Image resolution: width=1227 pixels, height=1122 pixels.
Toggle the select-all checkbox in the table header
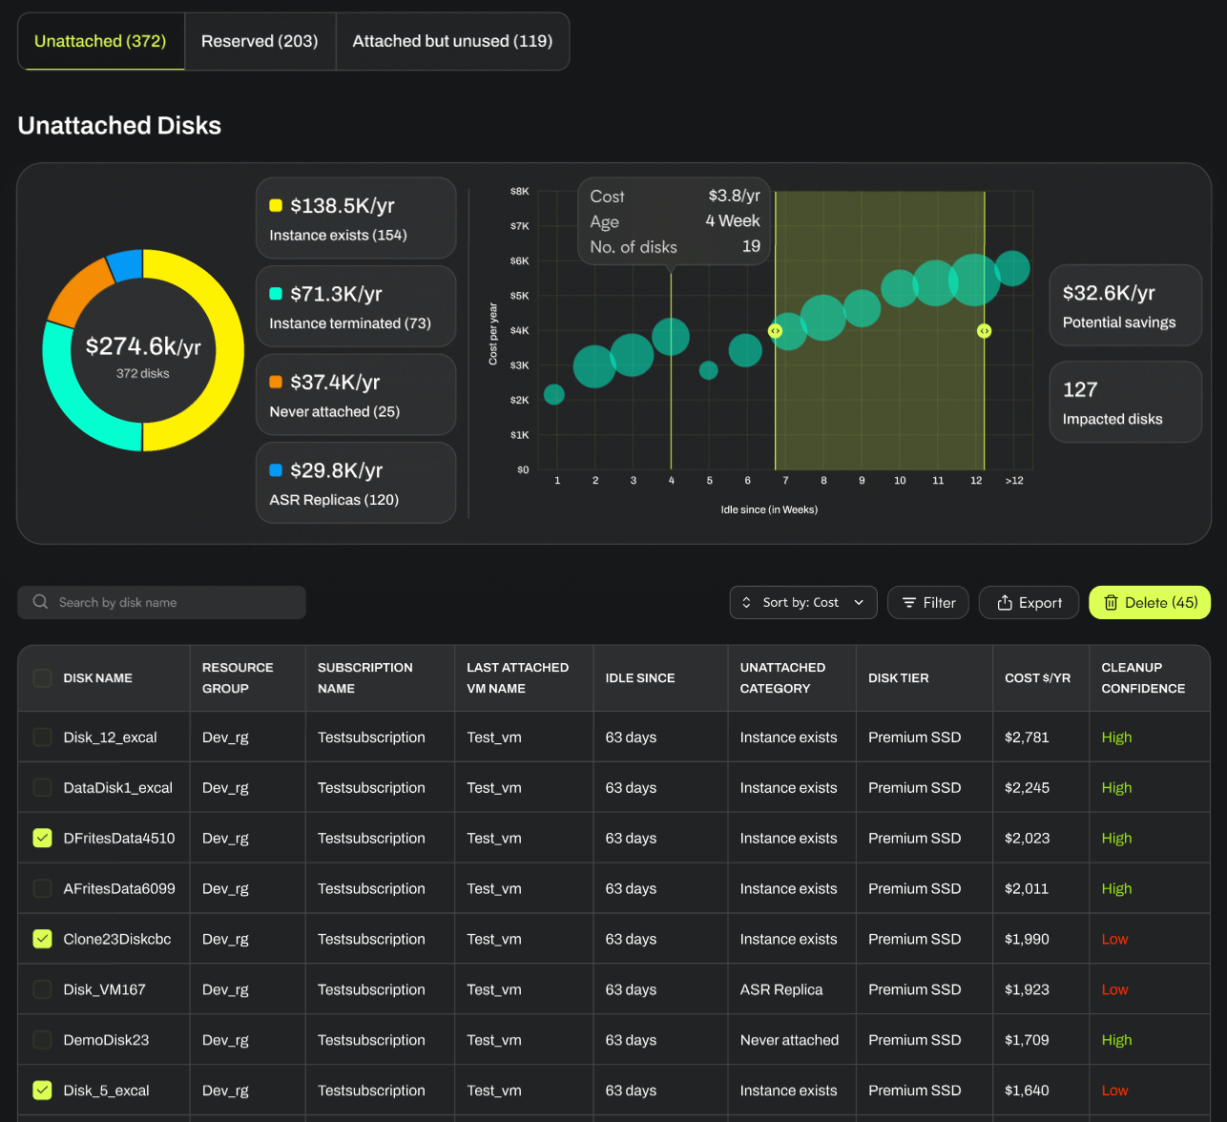coord(41,677)
